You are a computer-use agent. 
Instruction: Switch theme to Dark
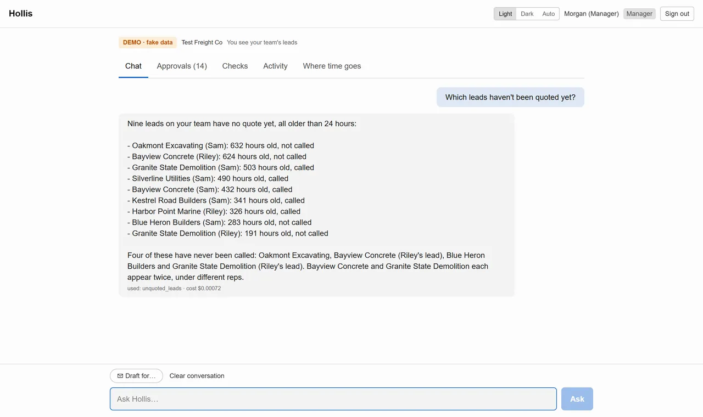pyautogui.click(x=527, y=14)
